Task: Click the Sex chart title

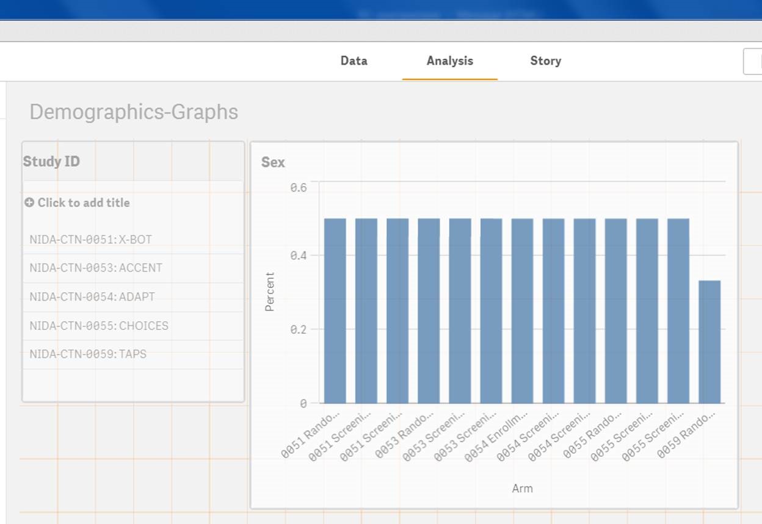Action: [x=273, y=162]
